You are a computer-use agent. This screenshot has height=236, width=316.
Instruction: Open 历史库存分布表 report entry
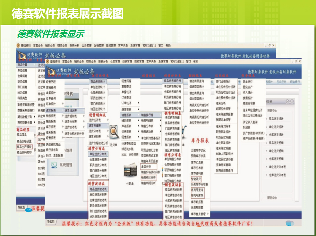pos(200,184)
